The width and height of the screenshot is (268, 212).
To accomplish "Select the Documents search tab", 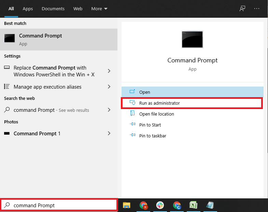I will pos(53,9).
